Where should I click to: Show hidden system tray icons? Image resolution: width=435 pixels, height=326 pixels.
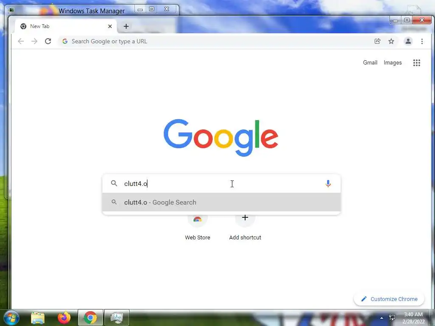tap(381, 318)
